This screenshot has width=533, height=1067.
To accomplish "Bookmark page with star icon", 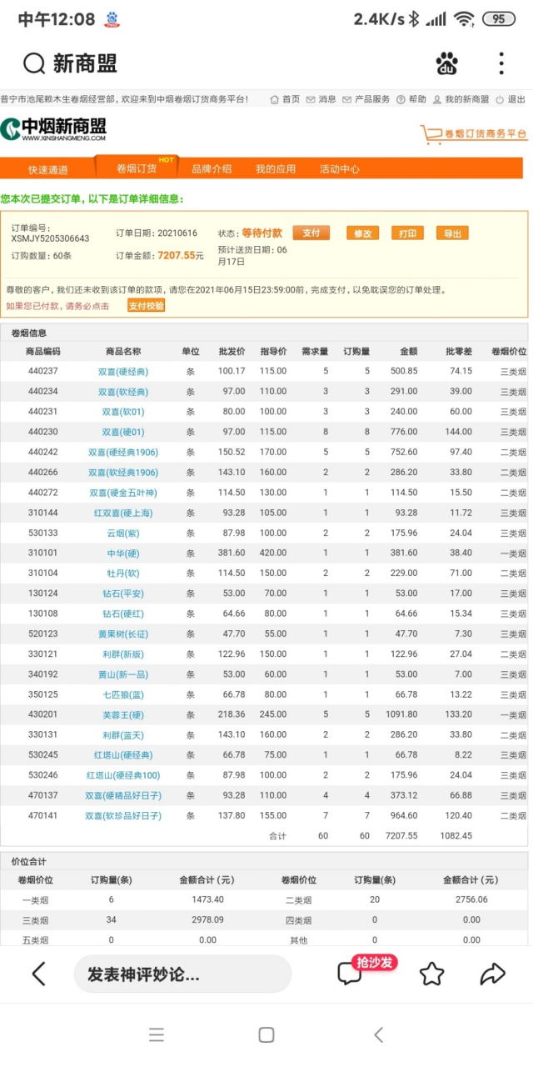I will point(431,974).
